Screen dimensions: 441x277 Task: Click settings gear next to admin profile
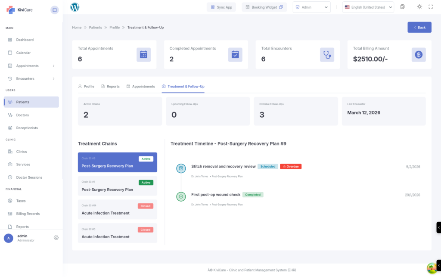click(56, 238)
